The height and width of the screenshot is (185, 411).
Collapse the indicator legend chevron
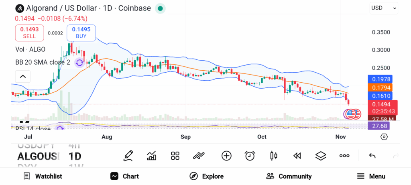[23, 76]
